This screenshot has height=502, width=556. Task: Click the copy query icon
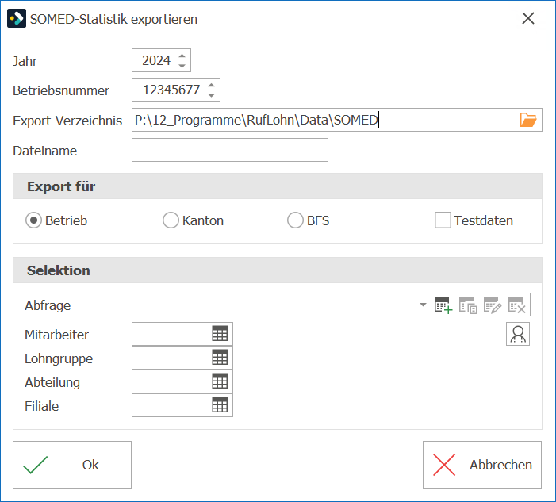(x=468, y=305)
